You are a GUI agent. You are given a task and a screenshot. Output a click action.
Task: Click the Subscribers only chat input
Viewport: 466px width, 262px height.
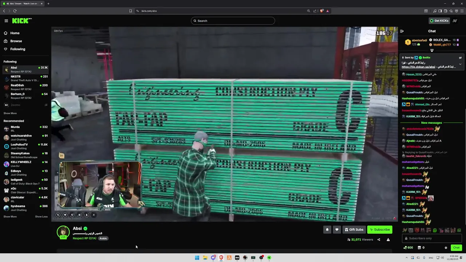click(x=432, y=238)
